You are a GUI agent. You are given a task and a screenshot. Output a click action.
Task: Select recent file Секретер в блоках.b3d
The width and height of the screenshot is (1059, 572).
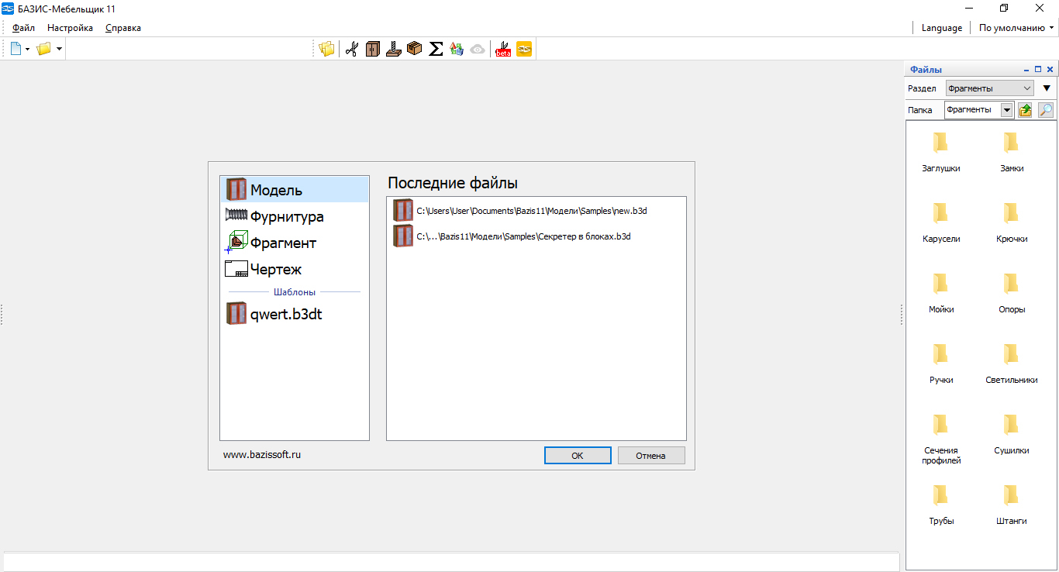tap(536, 236)
